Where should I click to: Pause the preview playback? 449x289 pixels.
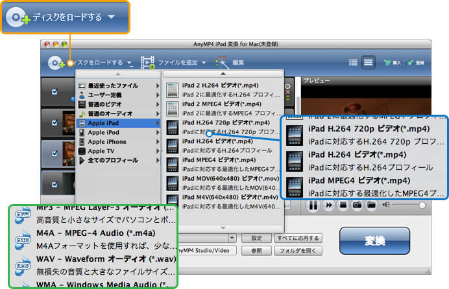pos(313,205)
